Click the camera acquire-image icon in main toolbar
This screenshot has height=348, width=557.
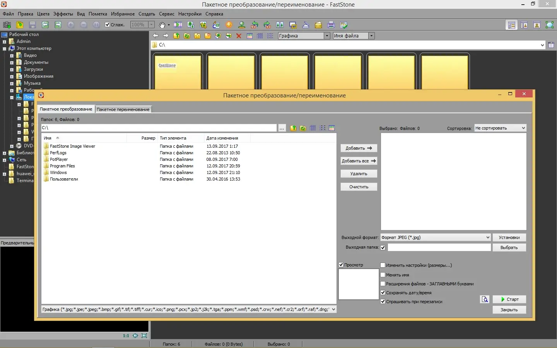point(7,25)
